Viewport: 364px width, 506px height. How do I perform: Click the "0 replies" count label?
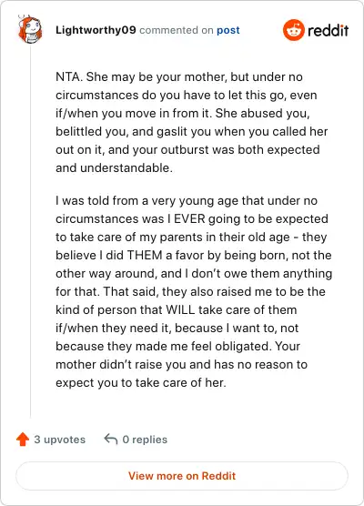point(145,440)
